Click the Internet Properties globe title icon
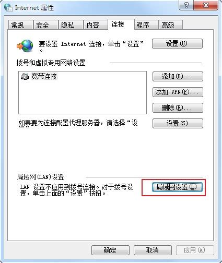 (x=8, y=7)
